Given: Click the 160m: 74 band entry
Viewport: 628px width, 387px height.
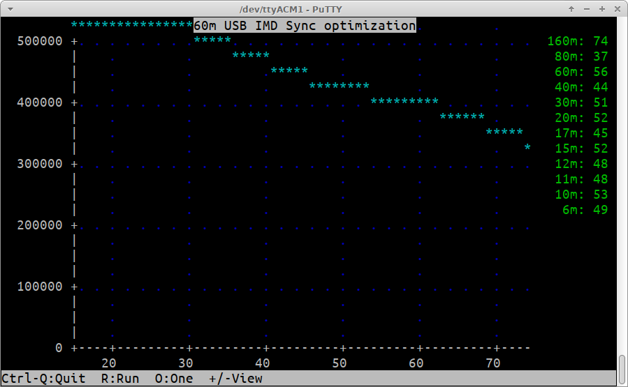Looking at the screenshot, I should pyautogui.click(x=578, y=41).
